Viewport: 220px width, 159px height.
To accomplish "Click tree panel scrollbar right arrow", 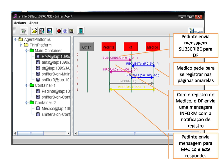I will (x=68, y=133).
